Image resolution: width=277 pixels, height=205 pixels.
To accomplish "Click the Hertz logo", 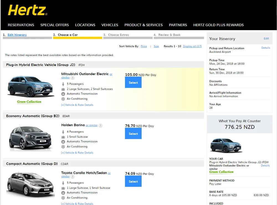I will [x=28, y=10].
